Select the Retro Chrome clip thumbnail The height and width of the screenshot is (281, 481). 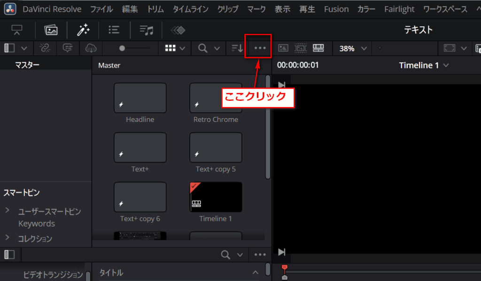216,98
